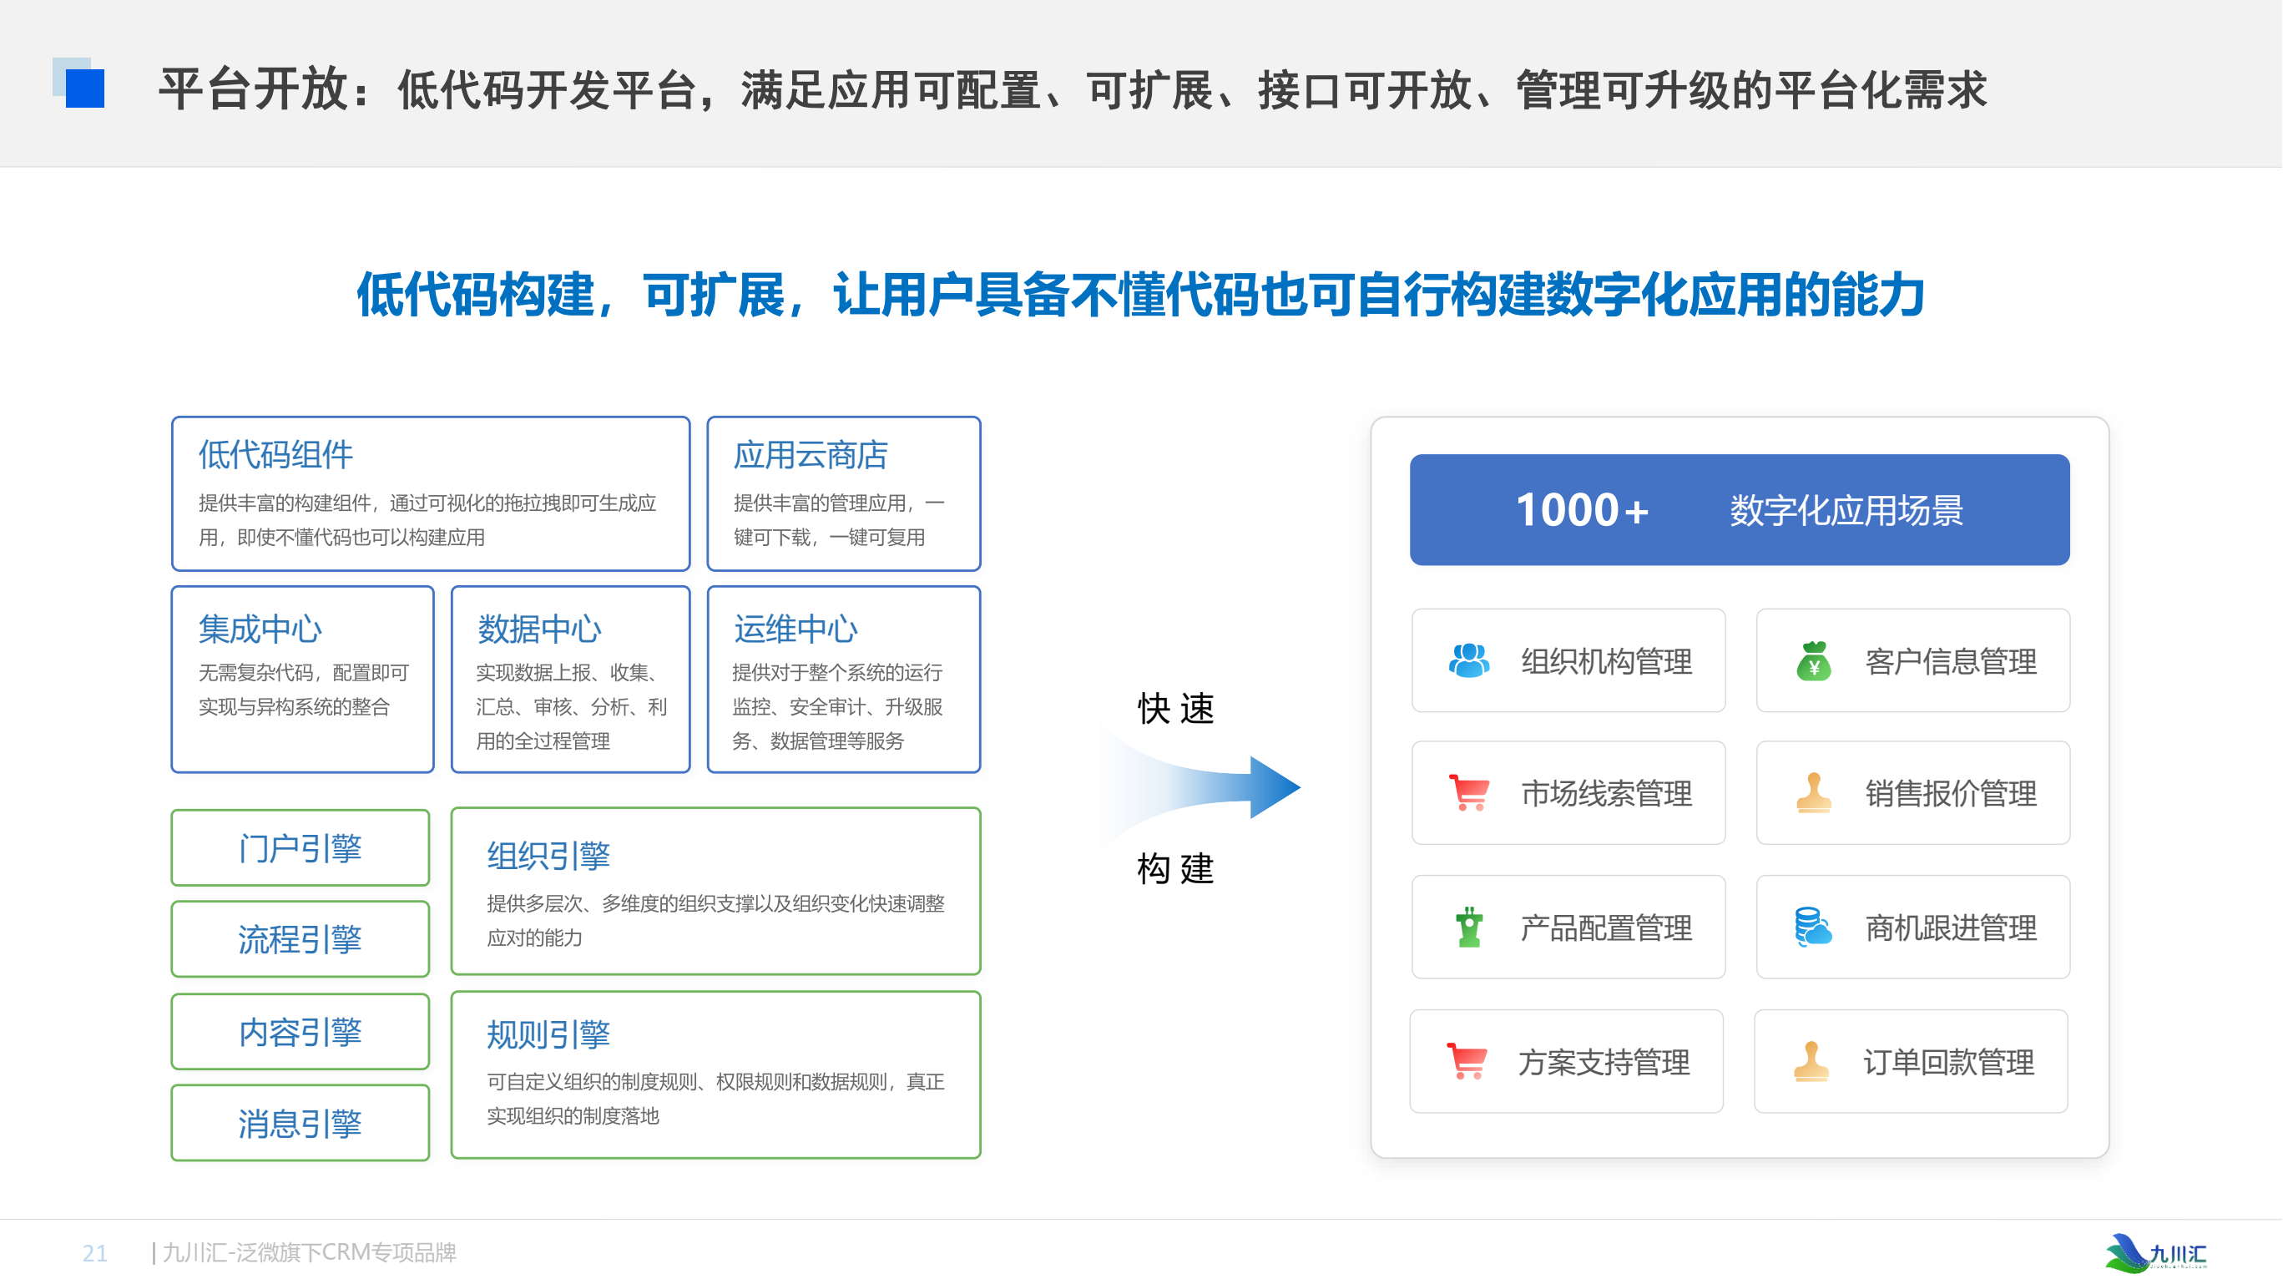Select the 门户引擎 box
This screenshot has width=2283, height=1284.
click(301, 847)
